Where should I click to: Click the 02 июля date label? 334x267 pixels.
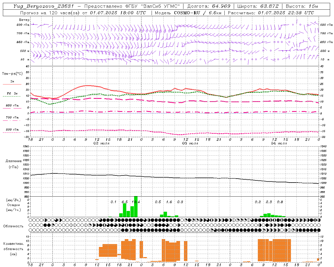point(101,143)
